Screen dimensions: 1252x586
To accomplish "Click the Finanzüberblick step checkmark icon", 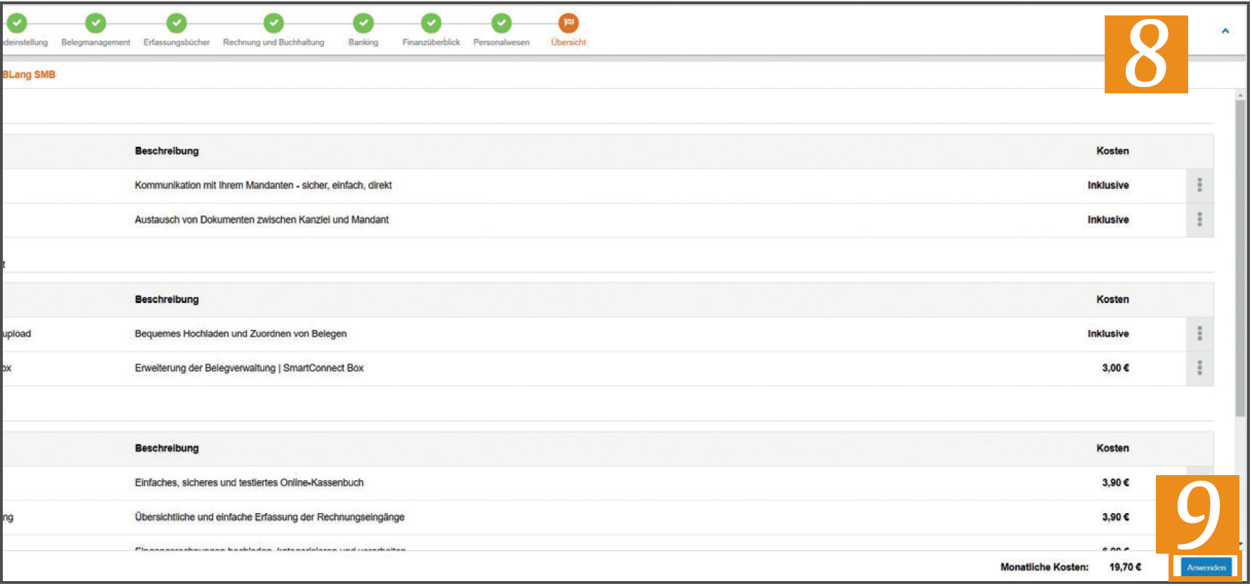I will (431, 23).
